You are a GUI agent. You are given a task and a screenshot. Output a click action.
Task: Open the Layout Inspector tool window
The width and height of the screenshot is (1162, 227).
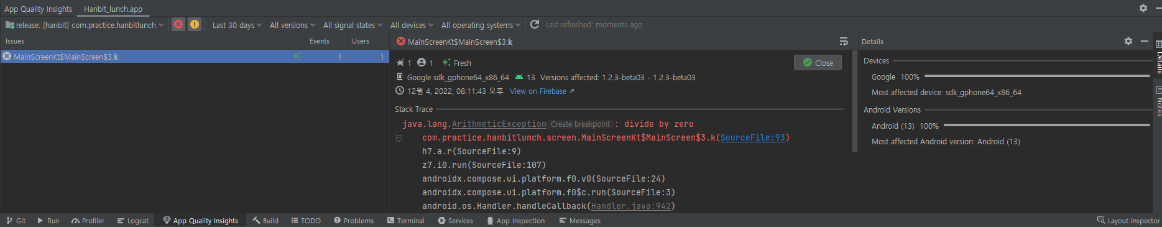[x=1128, y=221]
